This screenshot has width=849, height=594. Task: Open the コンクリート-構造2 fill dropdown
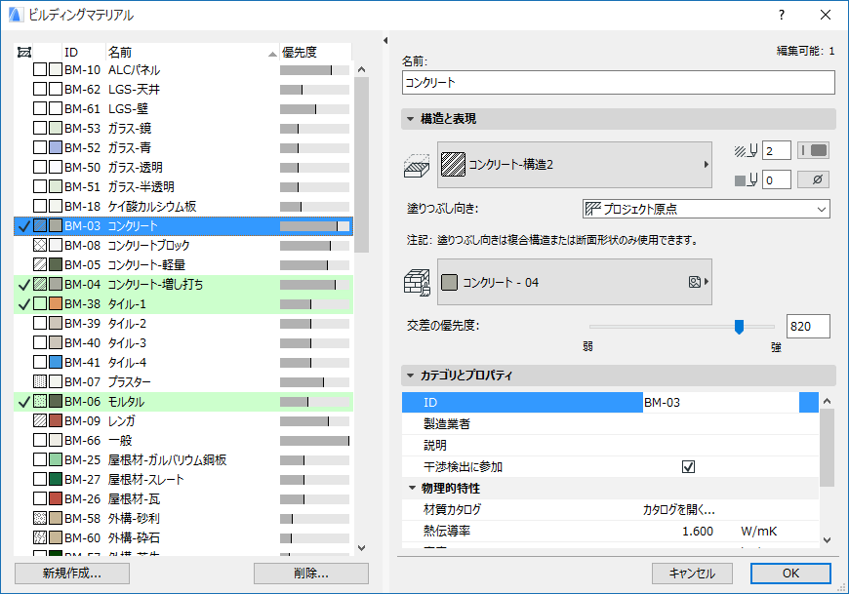575,165
